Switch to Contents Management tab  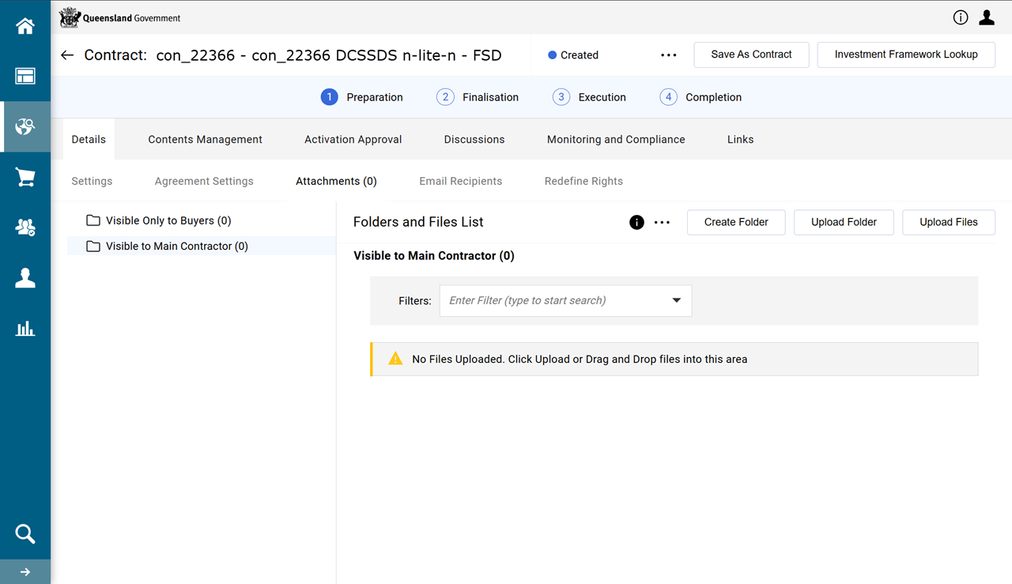(x=205, y=139)
